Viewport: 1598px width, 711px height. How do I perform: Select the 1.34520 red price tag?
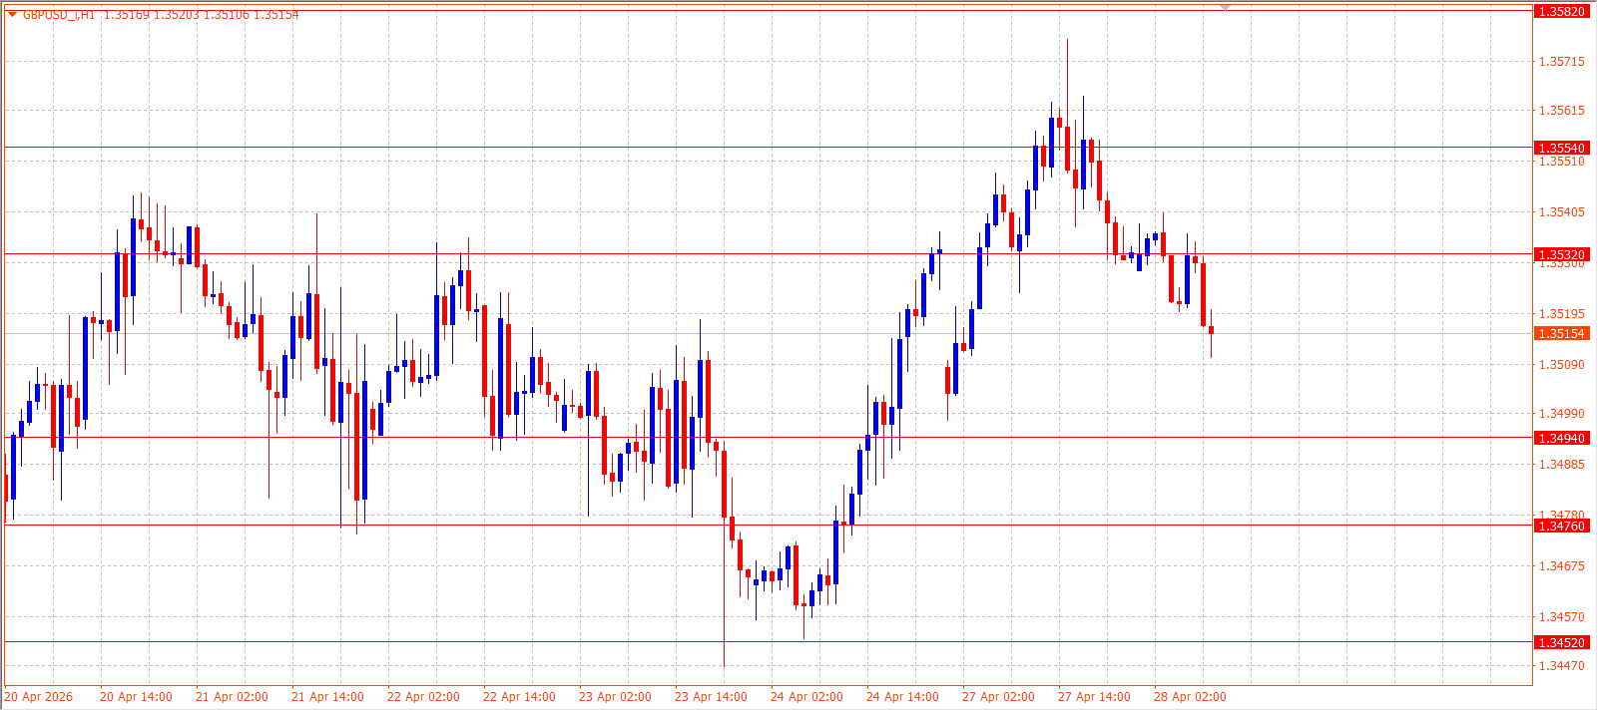1561,642
